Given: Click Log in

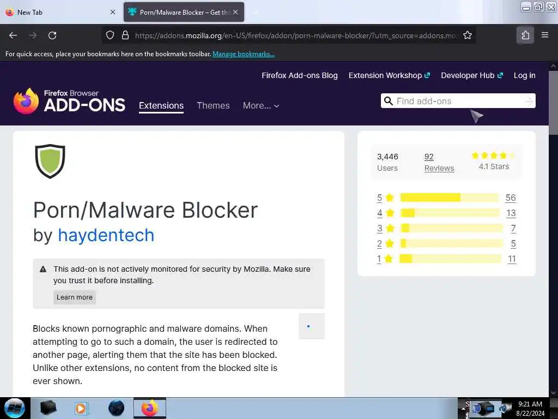Looking at the screenshot, I should click(525, 75).
